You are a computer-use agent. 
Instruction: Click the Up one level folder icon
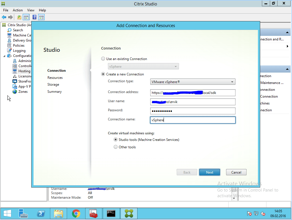point(19,17)
